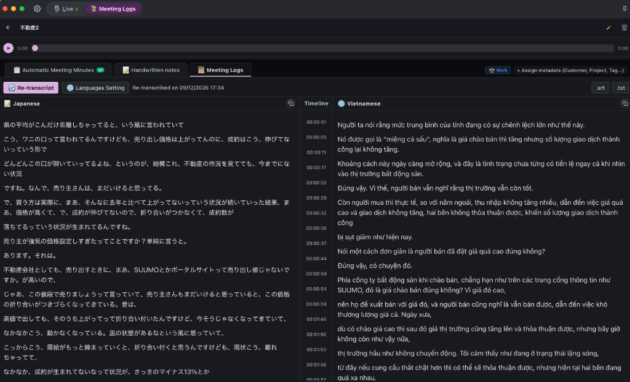Jump to timeline marker 00:00:17
Screen dimensions: 630x382
click(316, 167)
